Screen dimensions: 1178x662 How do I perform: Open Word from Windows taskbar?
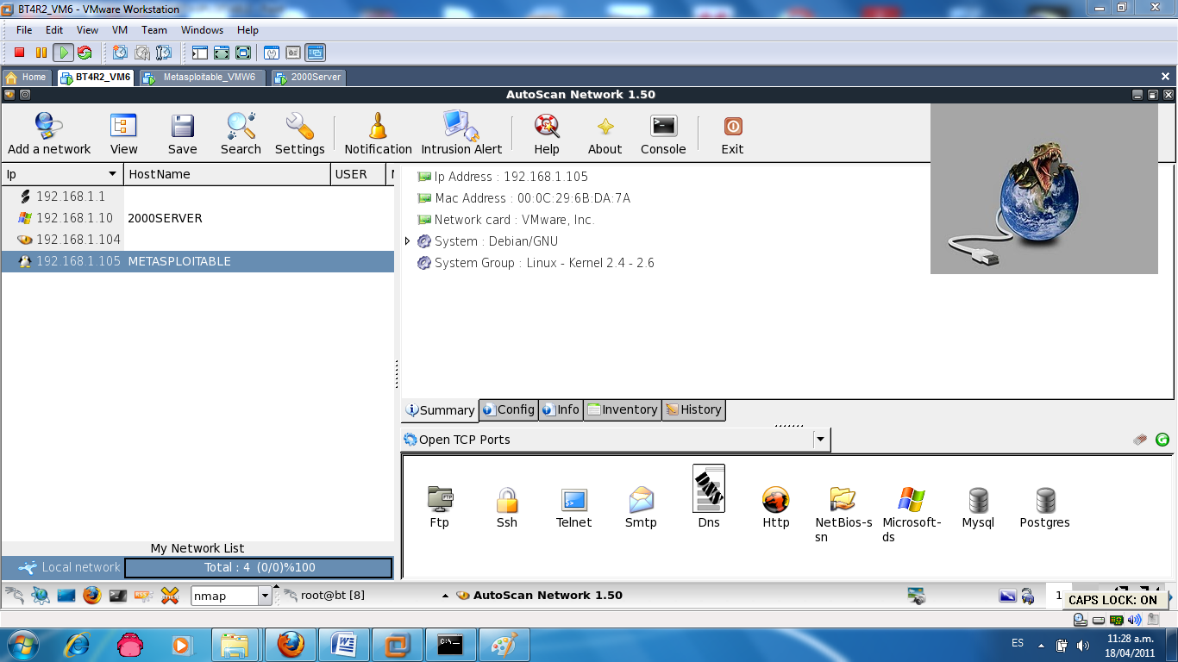coord(343,645)
